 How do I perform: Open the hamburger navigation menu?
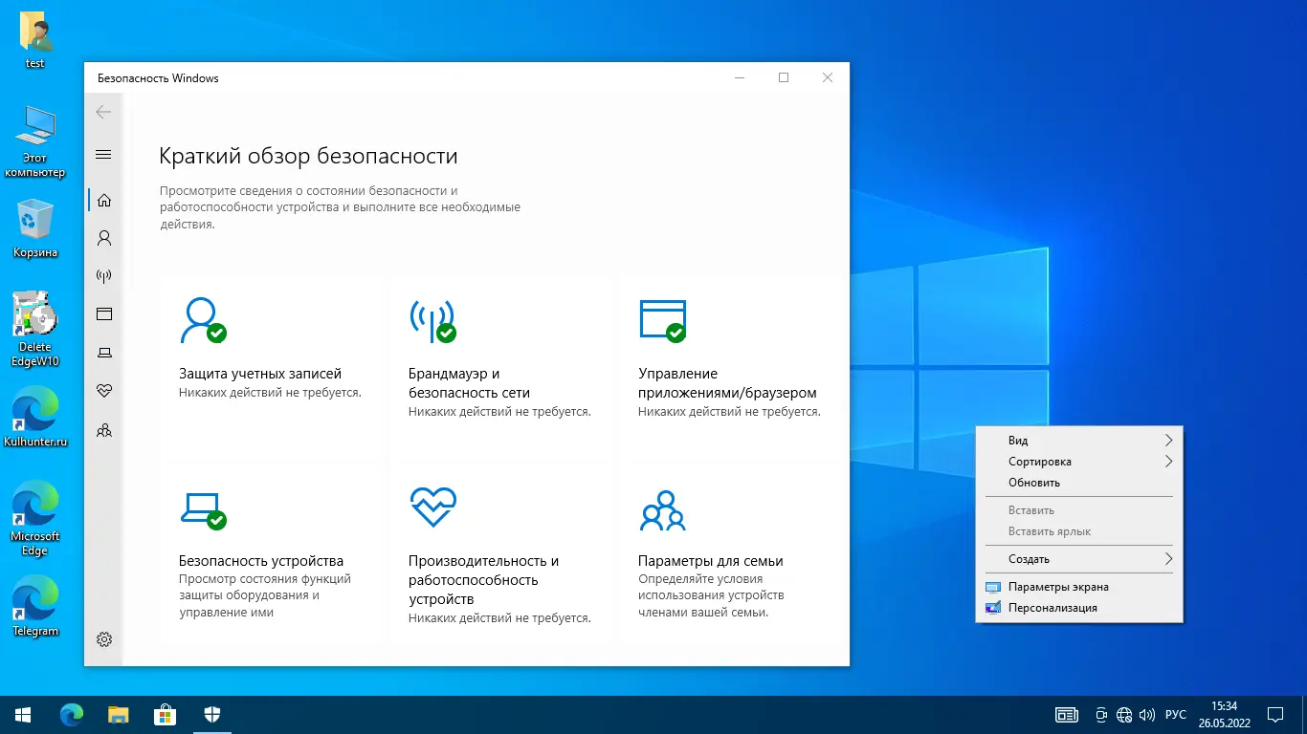click(x=103, y=155)
